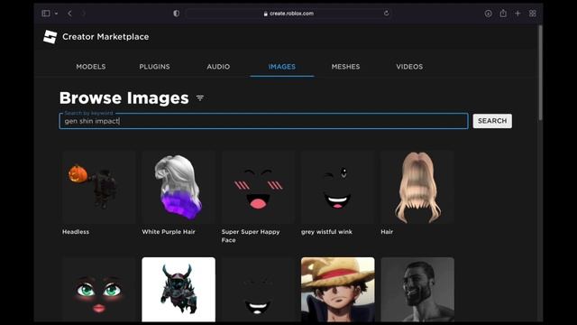The height and width of the screenshot is (325, 577).
Task: Click the Roblox logo icon
Action: pos(50,37)
